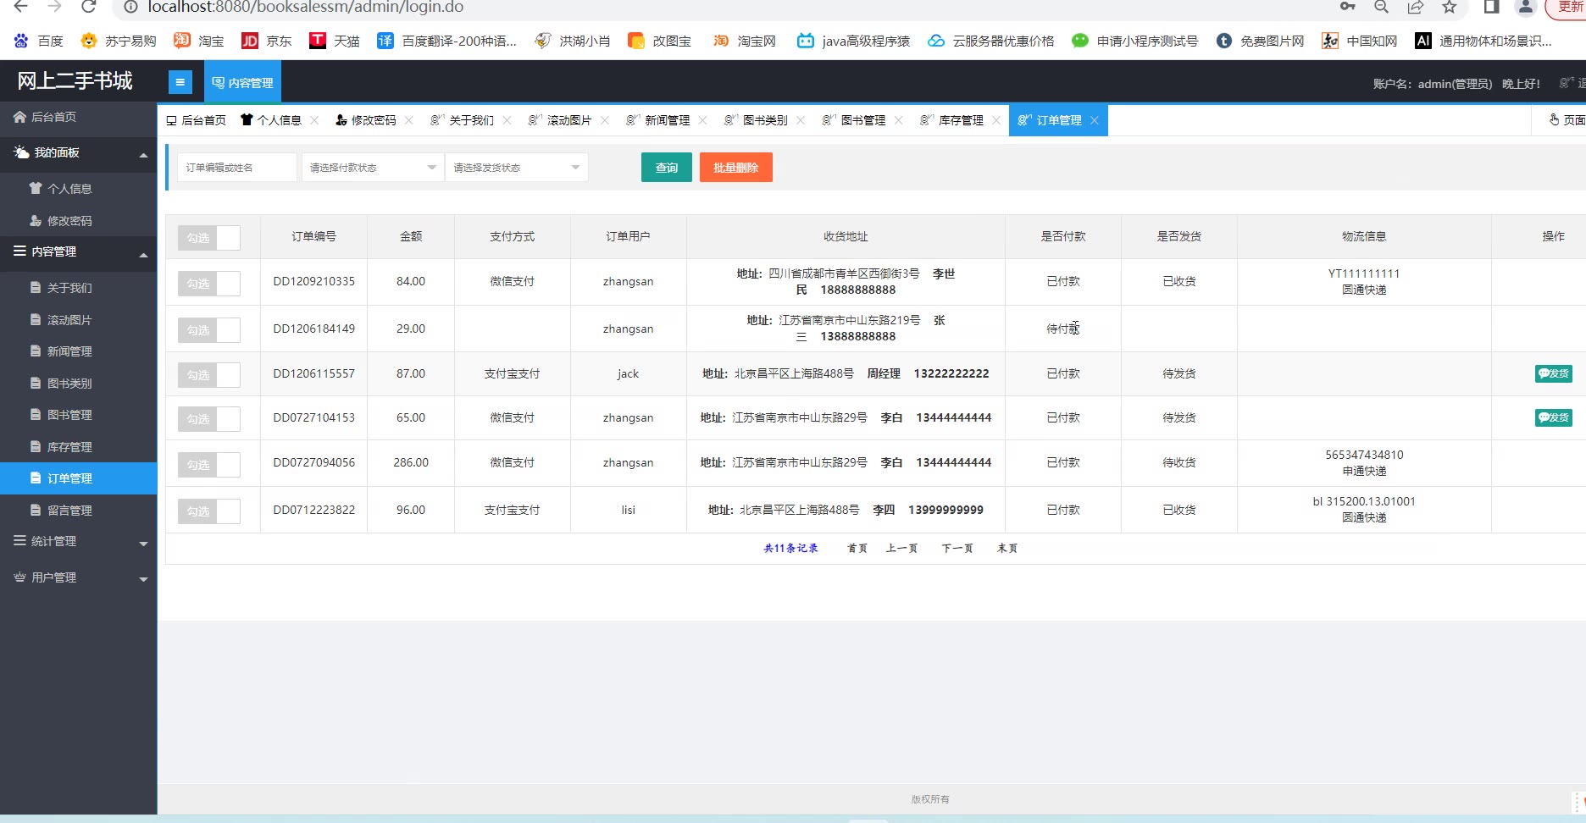
Task: Switch to the 库存管理 tab
Action: click(x=960, y=120)
